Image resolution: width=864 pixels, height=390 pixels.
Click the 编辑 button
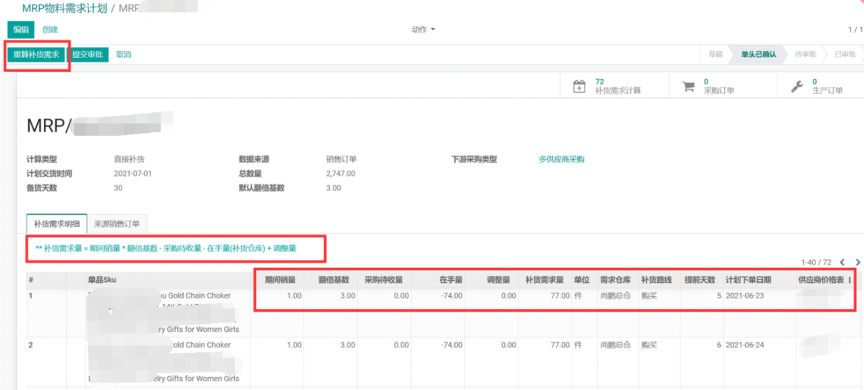[20, 30]
